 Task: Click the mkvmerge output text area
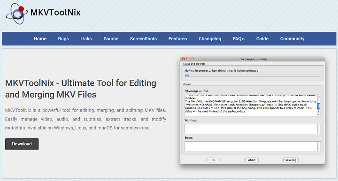tap(251, 106)
